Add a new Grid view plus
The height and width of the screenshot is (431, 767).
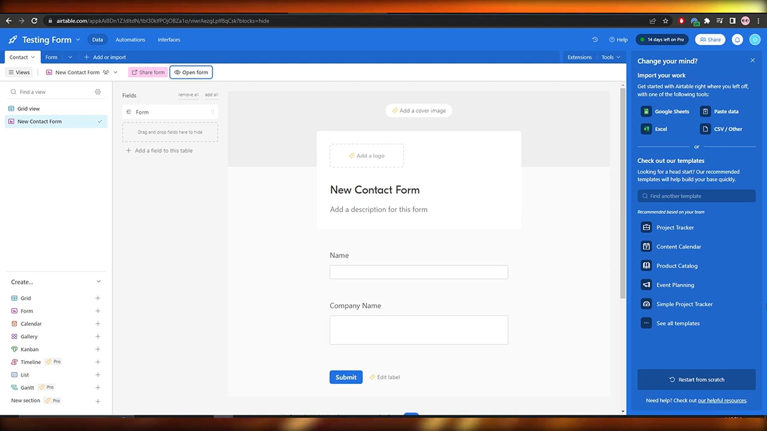(97, 298)
